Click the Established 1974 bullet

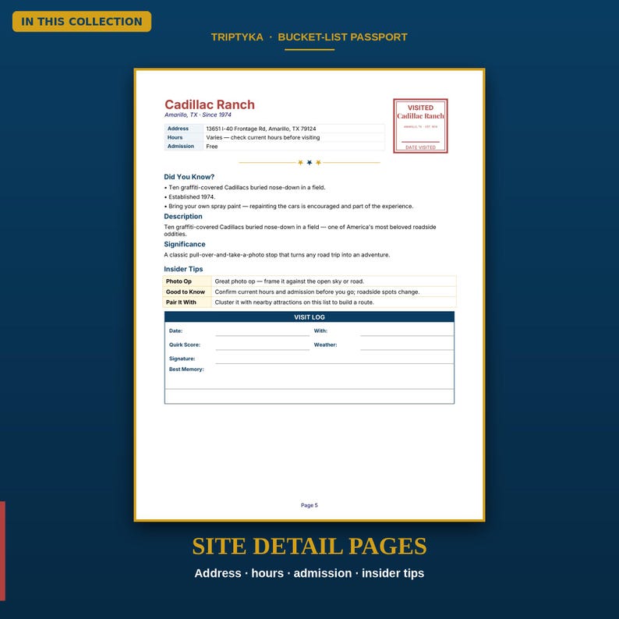pyautogui.click(x=189, y=196)
